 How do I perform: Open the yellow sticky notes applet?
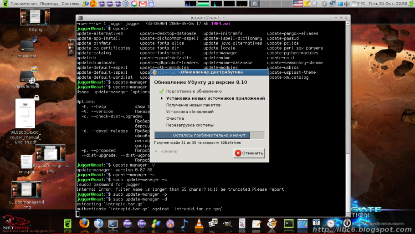tap(307, 4)
